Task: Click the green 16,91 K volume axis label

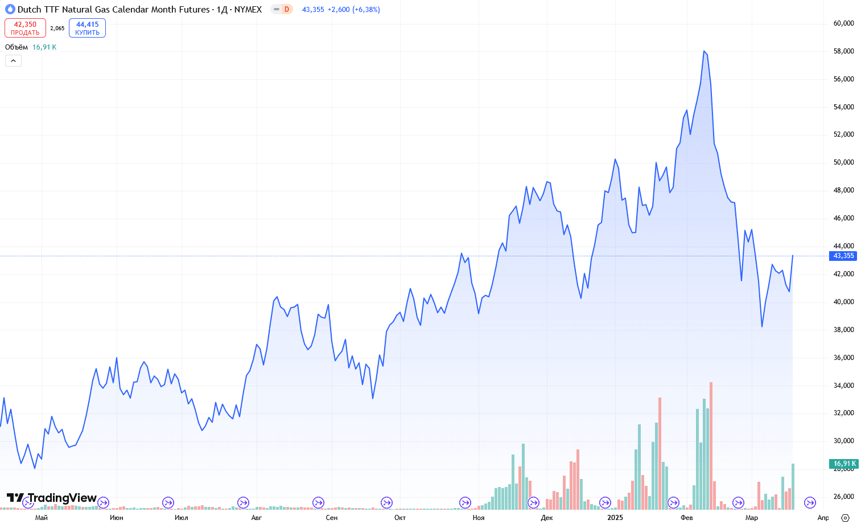Action: coord(844,464)
